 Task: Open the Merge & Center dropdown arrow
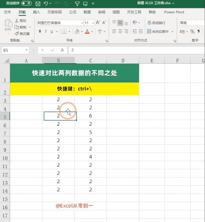172,31
